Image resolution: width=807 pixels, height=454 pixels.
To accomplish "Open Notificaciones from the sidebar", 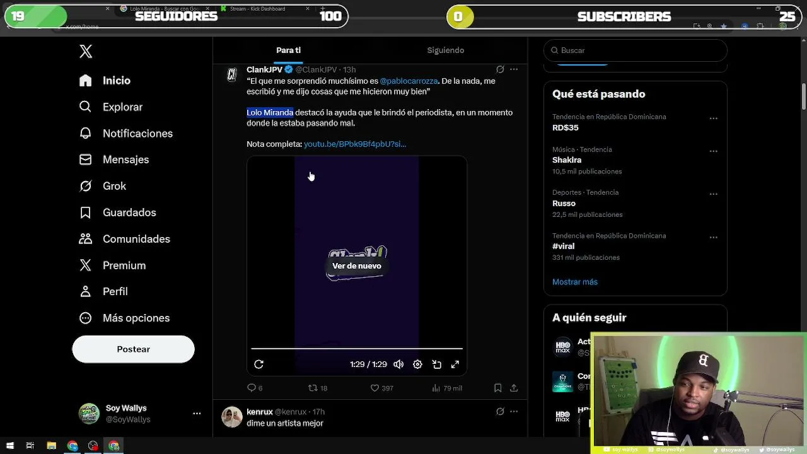I will [126, 134].
